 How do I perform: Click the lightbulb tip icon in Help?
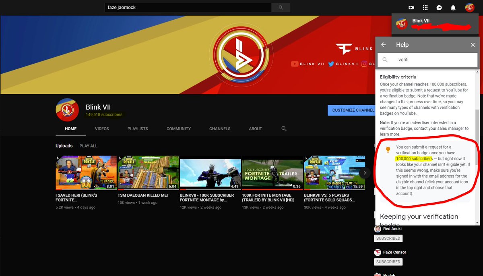[x=388, y=149]
